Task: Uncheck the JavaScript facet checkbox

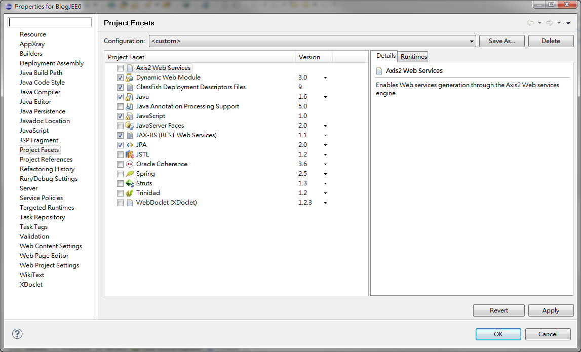Action: (x=120, y=116)
